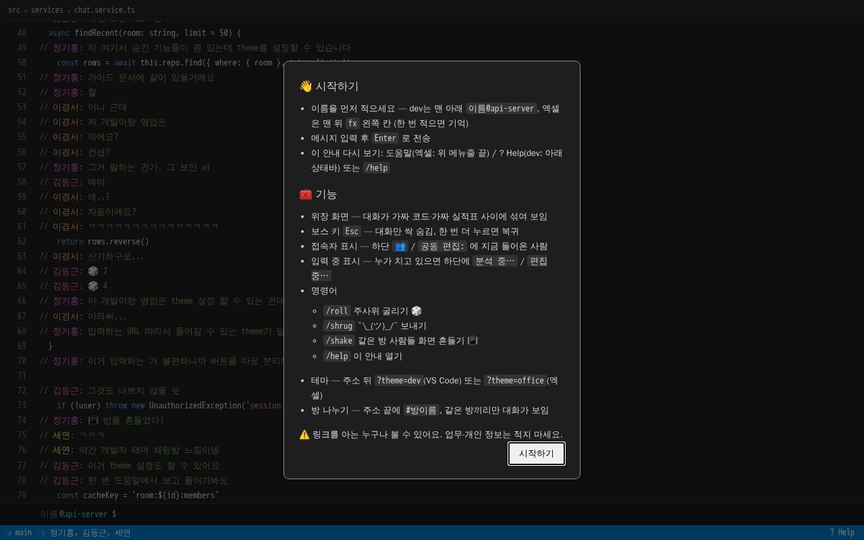864x540 pixels.
Task: Click the people icon beside 정기홍, 김동근, 세연
Action: pos(43,533)
